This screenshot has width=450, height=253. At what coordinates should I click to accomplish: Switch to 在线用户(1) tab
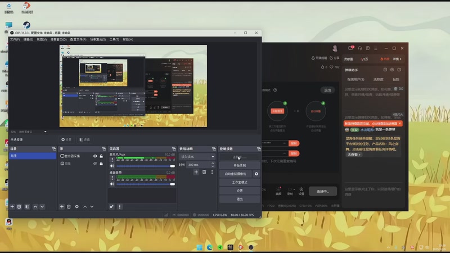[x=355, y=79]
